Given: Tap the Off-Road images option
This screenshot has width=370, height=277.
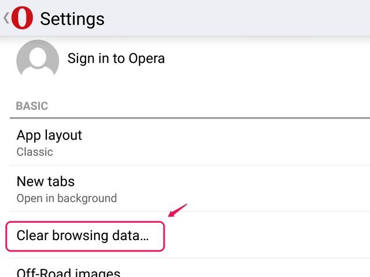Looking at the screenshot, I should [68, 272].
